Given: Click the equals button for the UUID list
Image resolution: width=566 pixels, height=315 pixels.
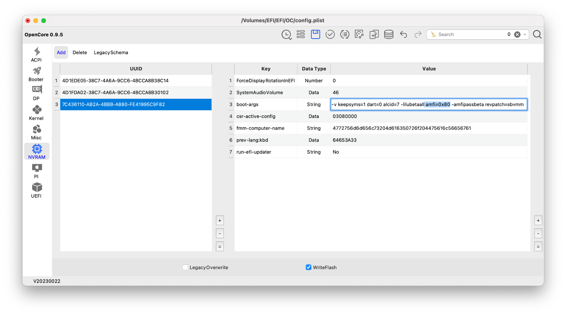Looking at the screenshot, I should click(x=220, y=246).
